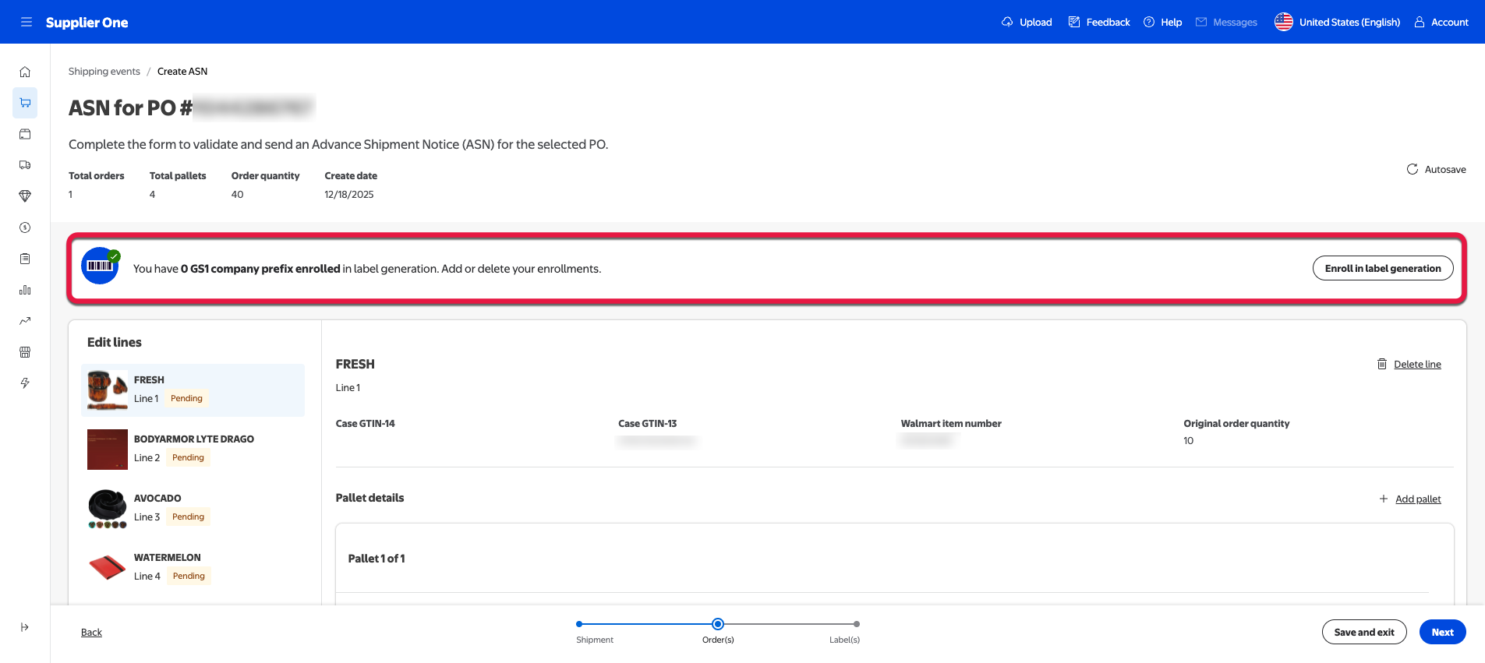Image resolution: width=1485 pixels, height=663 pixels.
Task: Click the lightning bolt sidebar icon
Action: [x=25, y=383]
